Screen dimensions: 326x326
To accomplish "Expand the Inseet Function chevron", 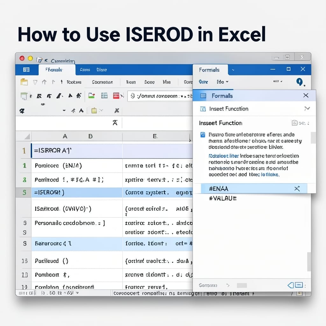I will pyautogui.click(x=307, y=109).
